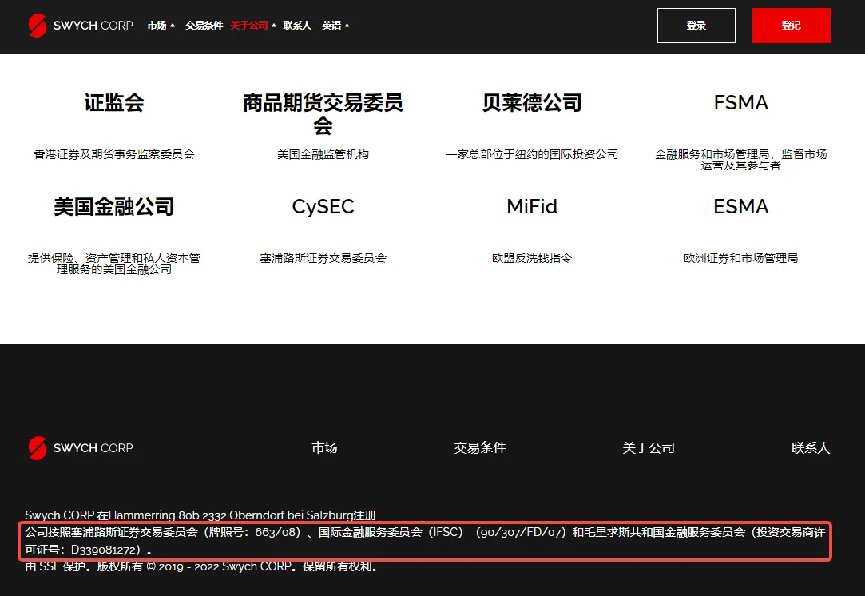
Task: Open the 关于公司 link in footer
Action: click(x=649, y=447)
